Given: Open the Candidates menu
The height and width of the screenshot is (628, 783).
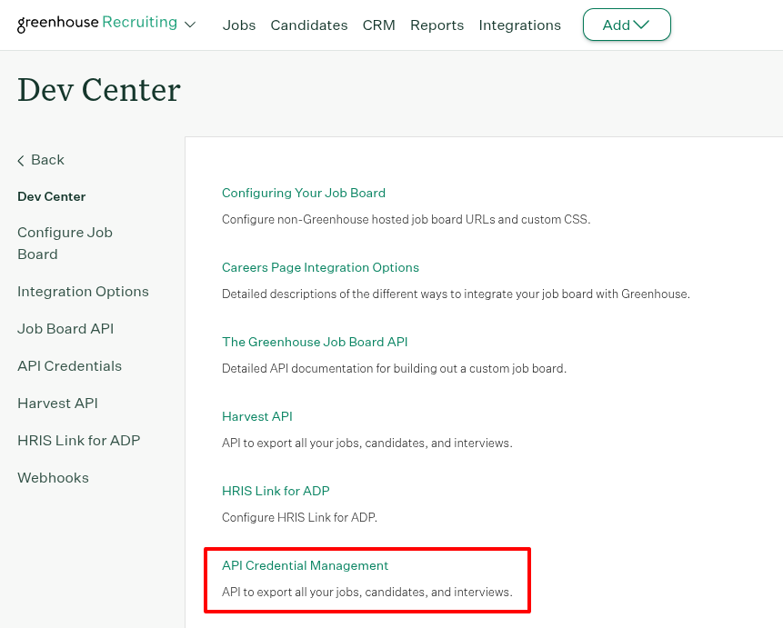Looking at the screenshot, I should pyautogui.click(x=309, y=25).
